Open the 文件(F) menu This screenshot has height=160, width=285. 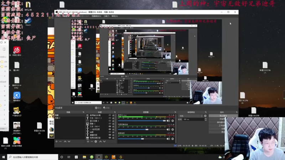[58, 16]
